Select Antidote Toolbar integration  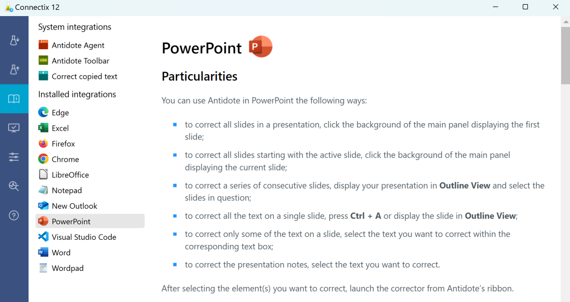pyautogui.click(x=80, y=61)
